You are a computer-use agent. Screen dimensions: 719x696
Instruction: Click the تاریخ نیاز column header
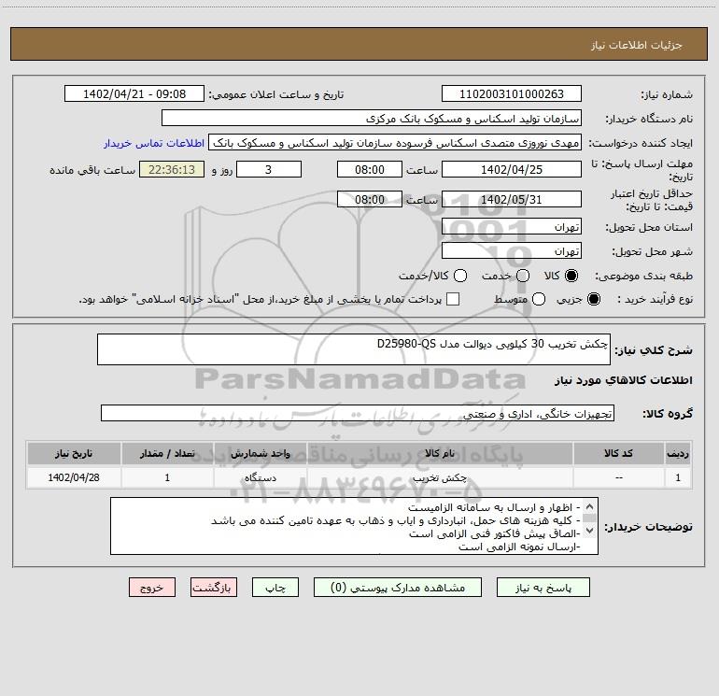click(x=74, y=454)
